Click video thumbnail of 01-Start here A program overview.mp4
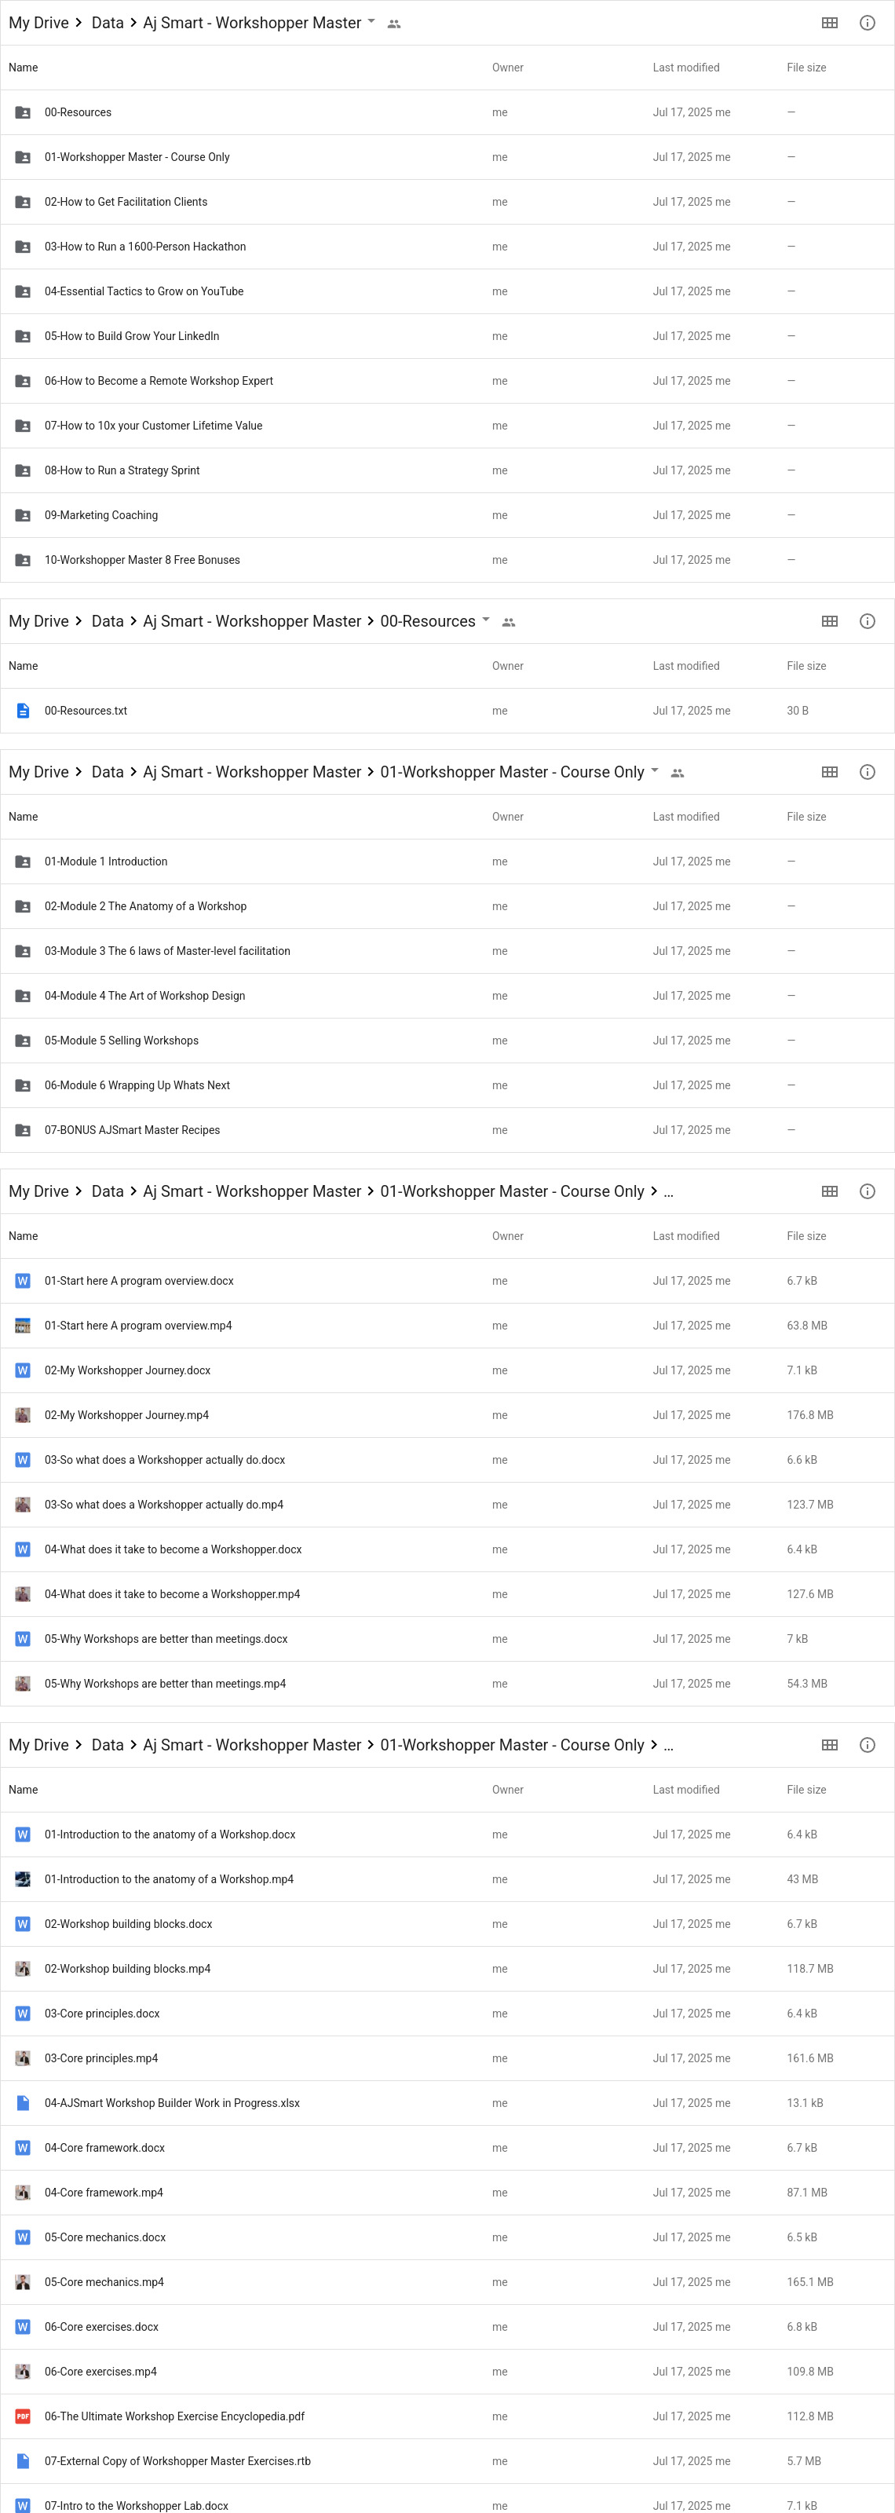This screenshot has height=2513, width=895. [x=23, y=1326]
